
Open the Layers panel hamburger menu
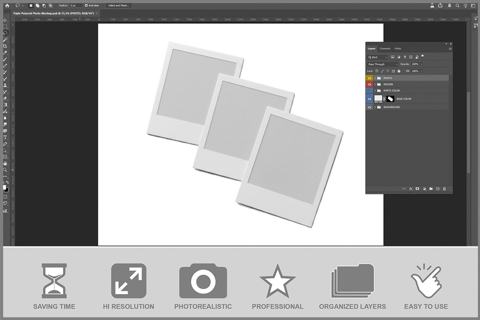(450, 49)
